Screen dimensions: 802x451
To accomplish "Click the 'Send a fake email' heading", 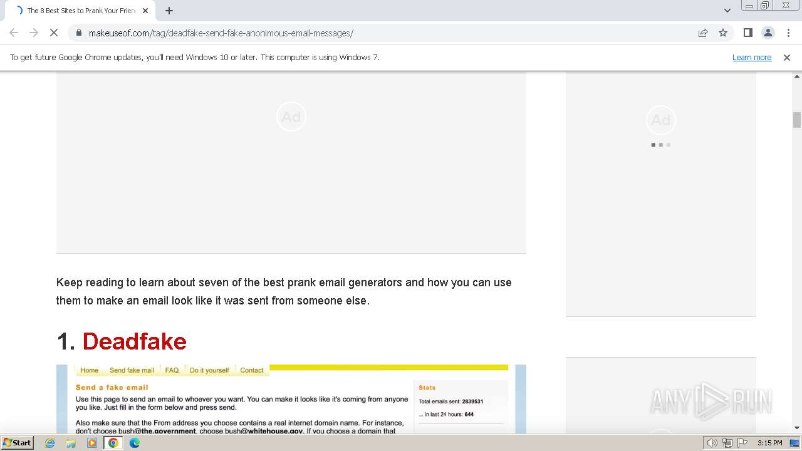I will (x=112, y=387).
